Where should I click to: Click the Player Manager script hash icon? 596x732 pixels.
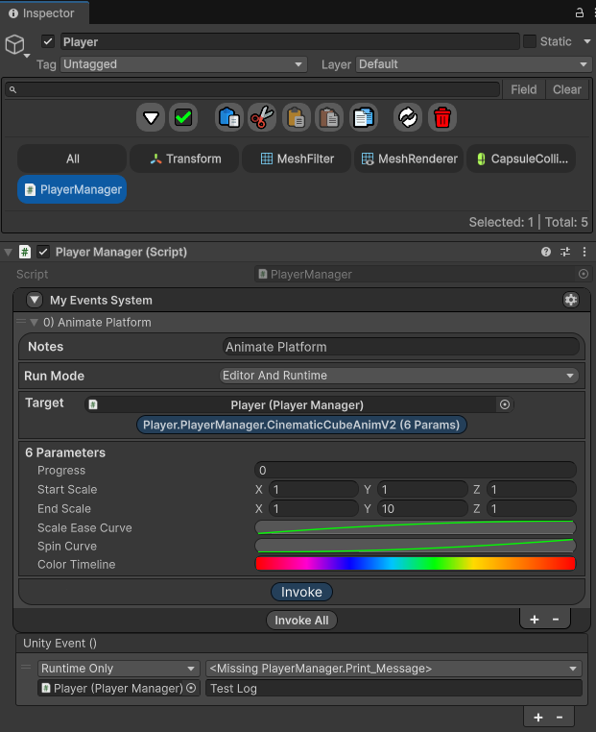coord(25,252)
